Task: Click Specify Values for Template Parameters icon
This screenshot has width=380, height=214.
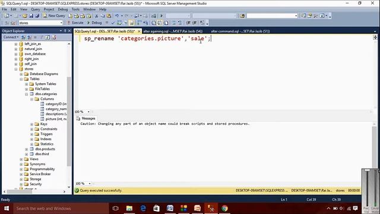Action: (202, 23)
